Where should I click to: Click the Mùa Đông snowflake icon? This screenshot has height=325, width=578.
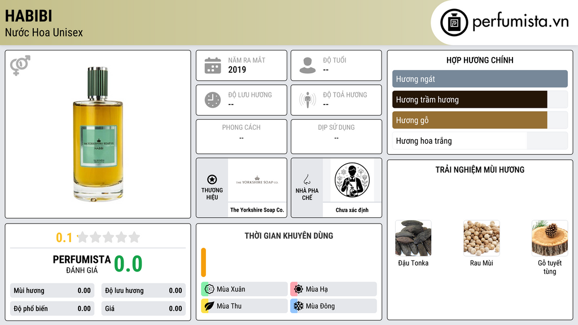coord(299,306)
